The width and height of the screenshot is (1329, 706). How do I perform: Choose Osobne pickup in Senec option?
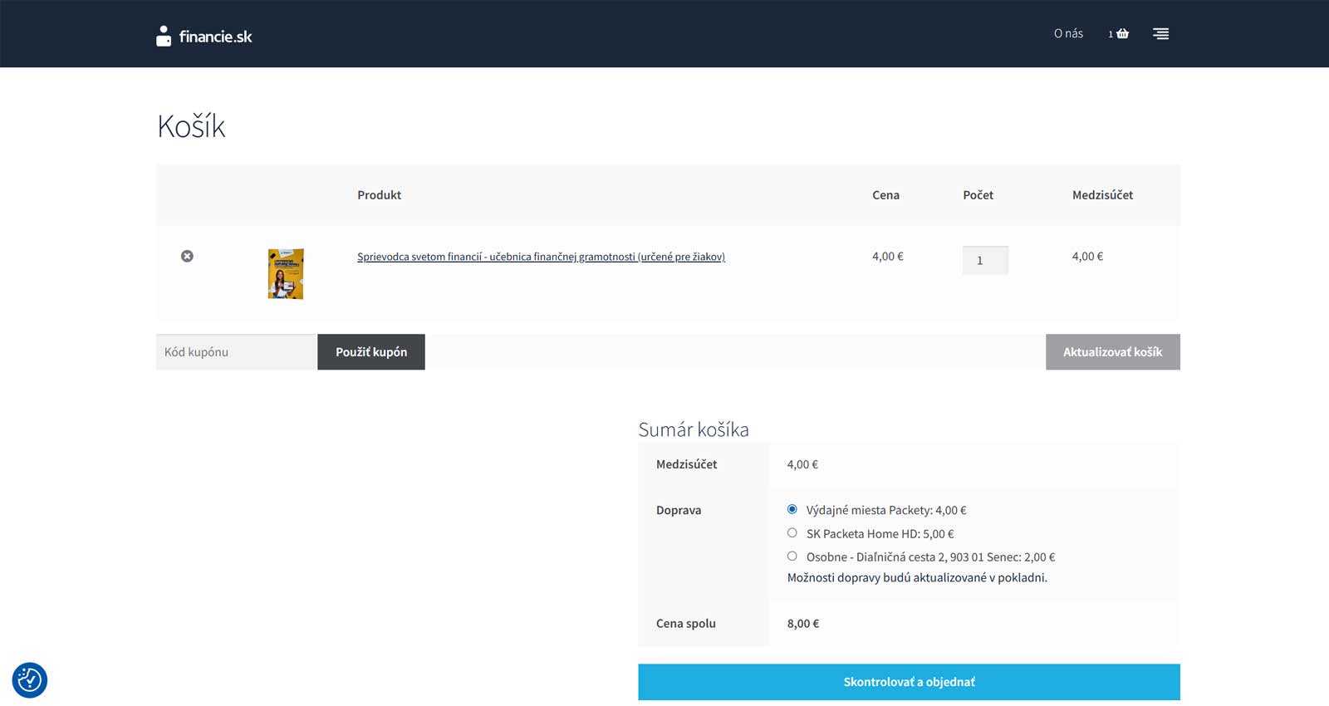point(792,556)
